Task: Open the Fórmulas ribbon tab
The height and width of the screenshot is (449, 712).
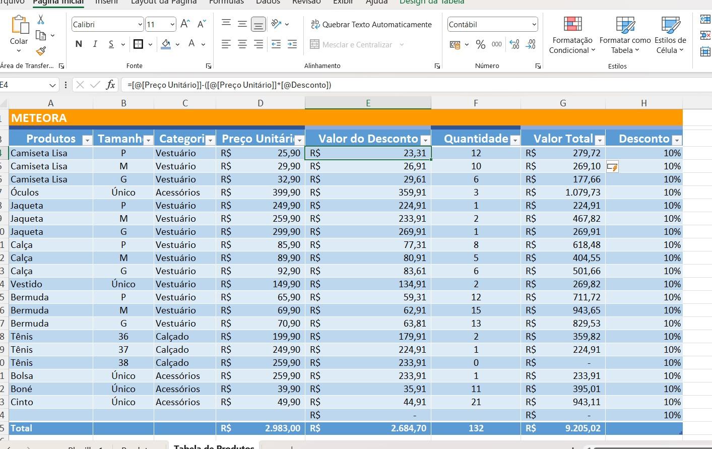Action: point(226,2)
